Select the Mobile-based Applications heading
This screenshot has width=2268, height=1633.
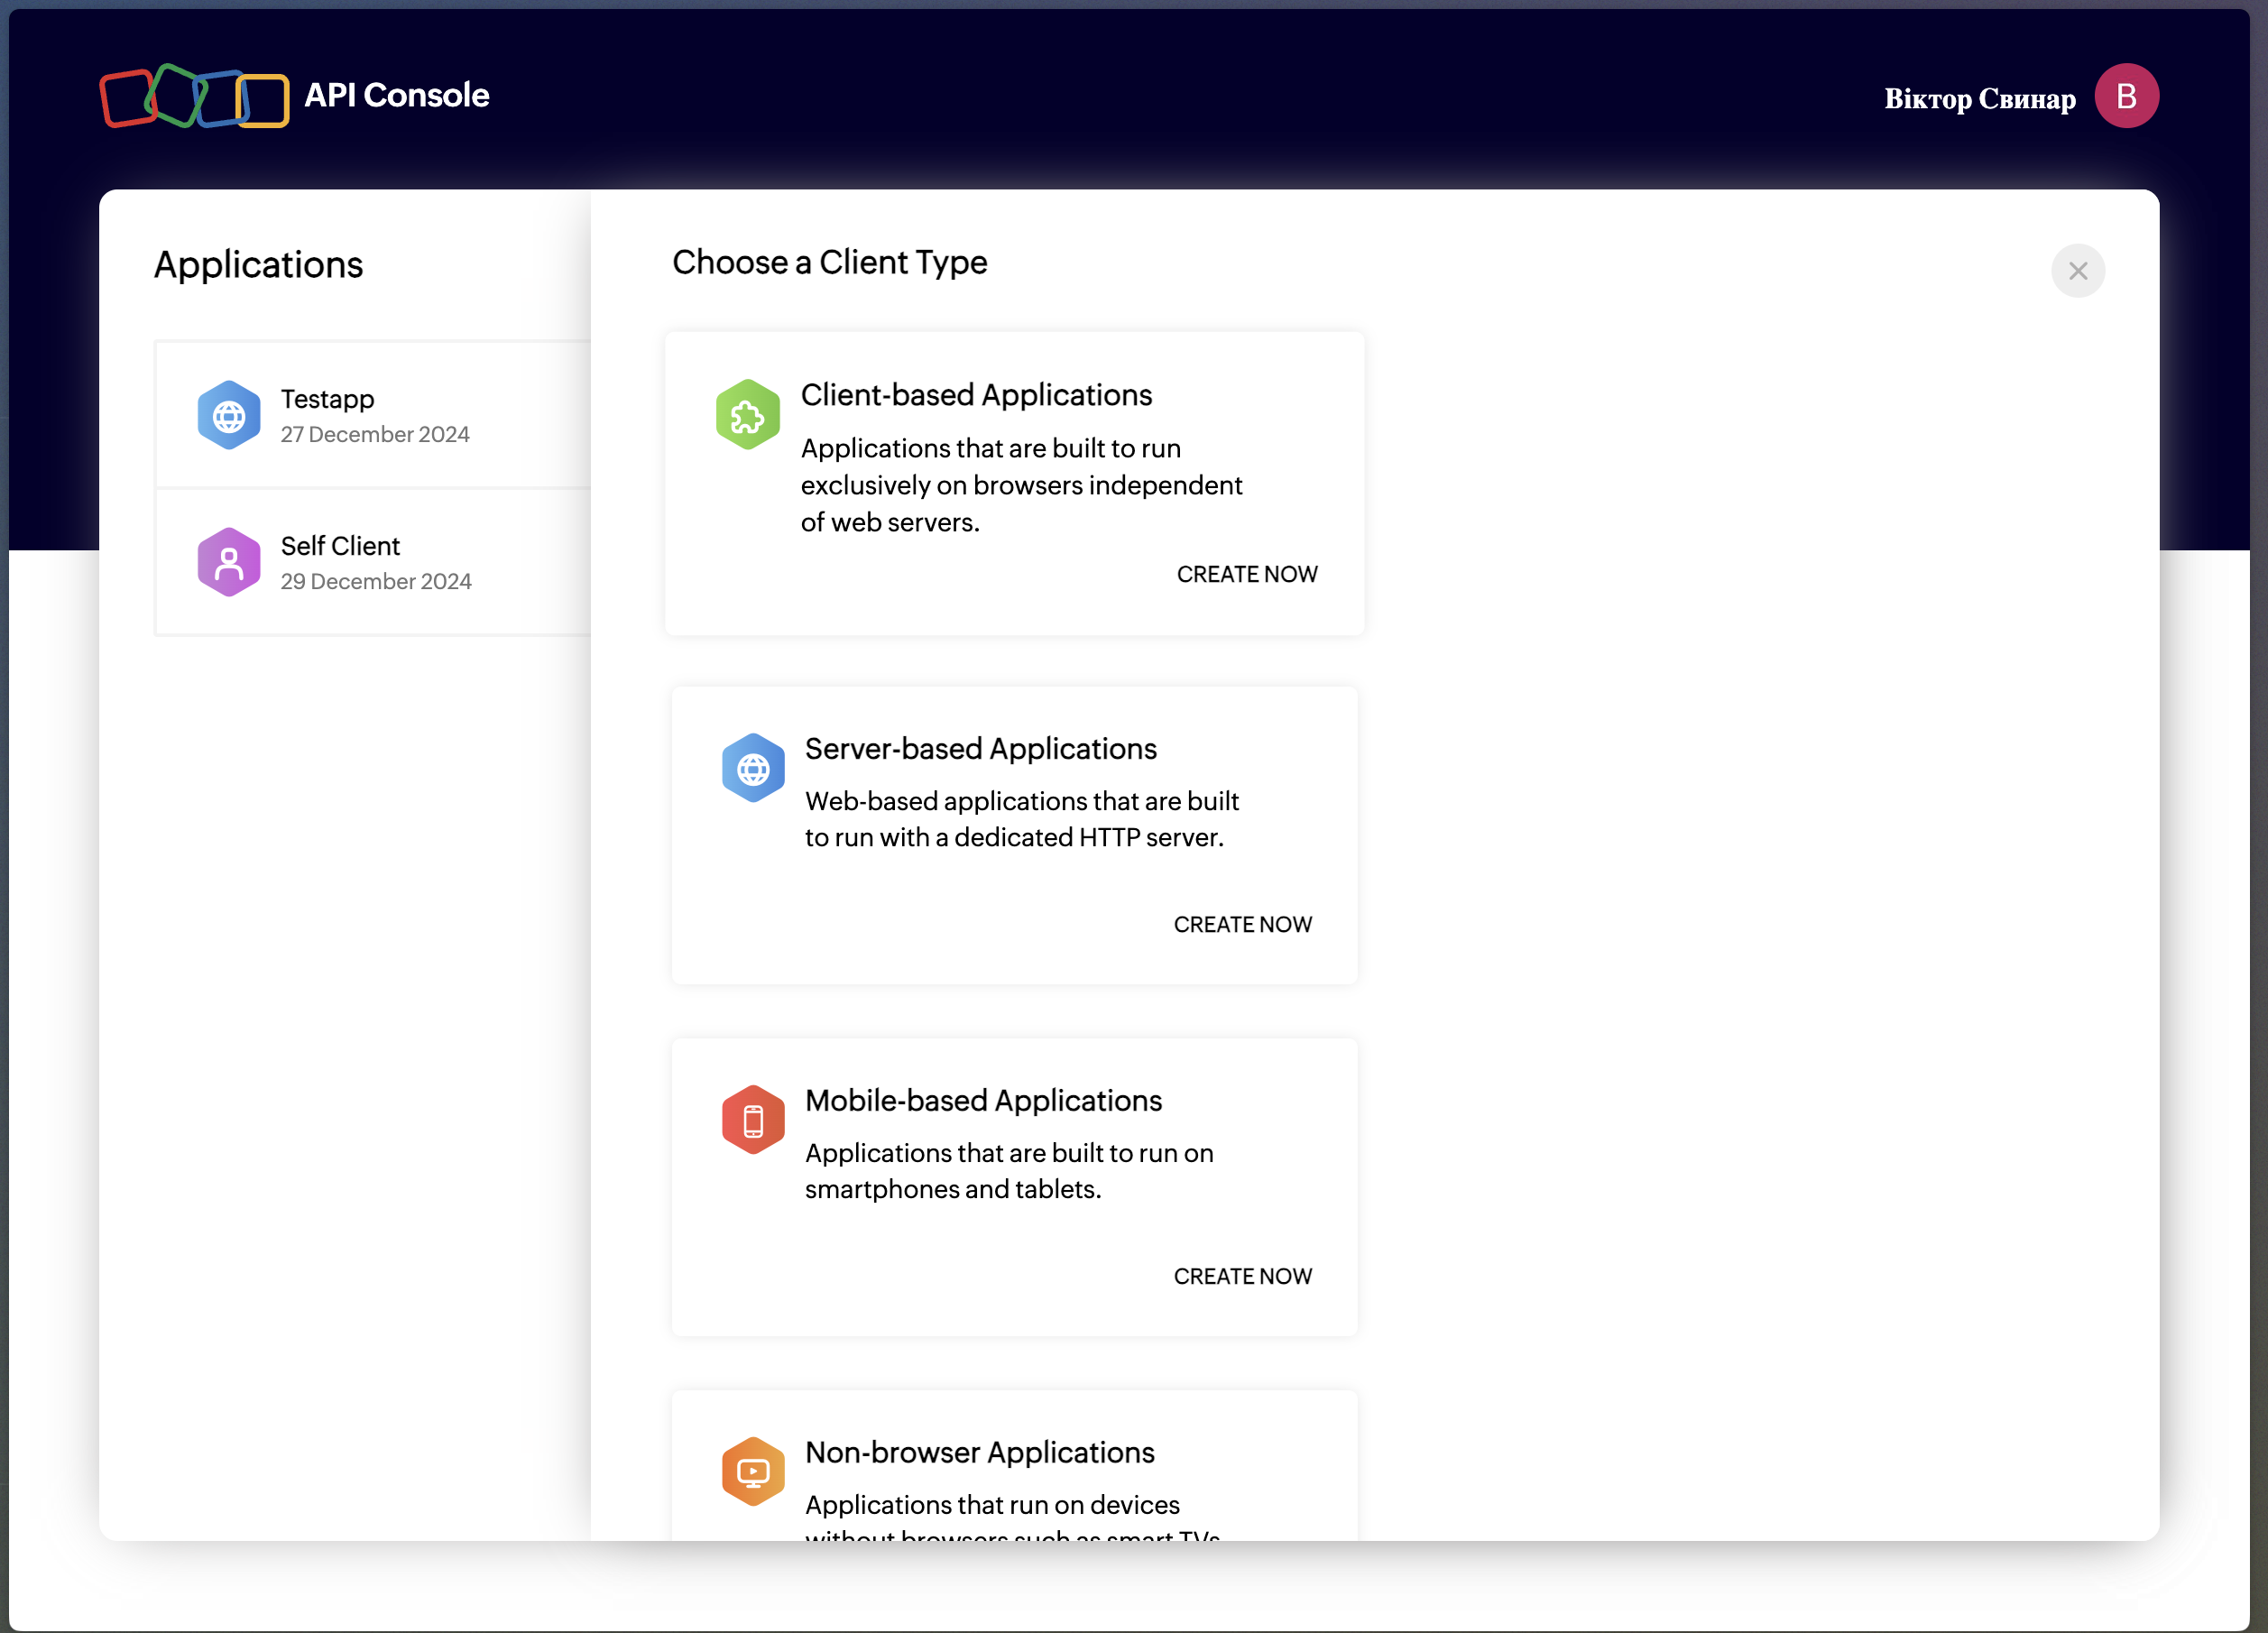983,1100
